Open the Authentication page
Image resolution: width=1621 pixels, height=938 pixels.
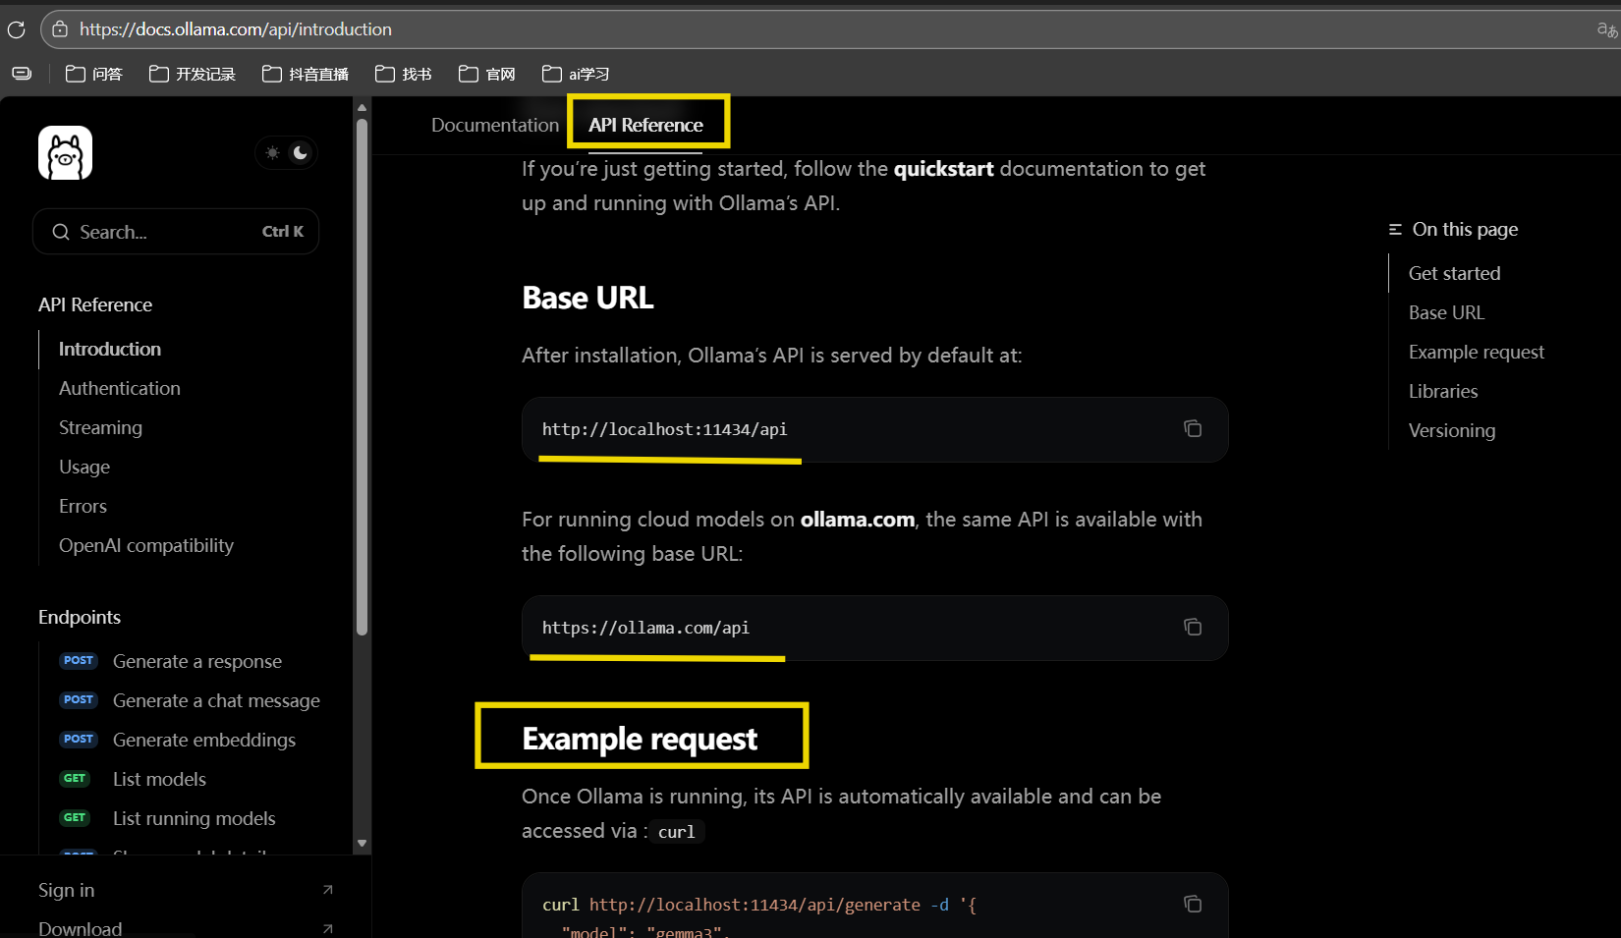[120, 388]
